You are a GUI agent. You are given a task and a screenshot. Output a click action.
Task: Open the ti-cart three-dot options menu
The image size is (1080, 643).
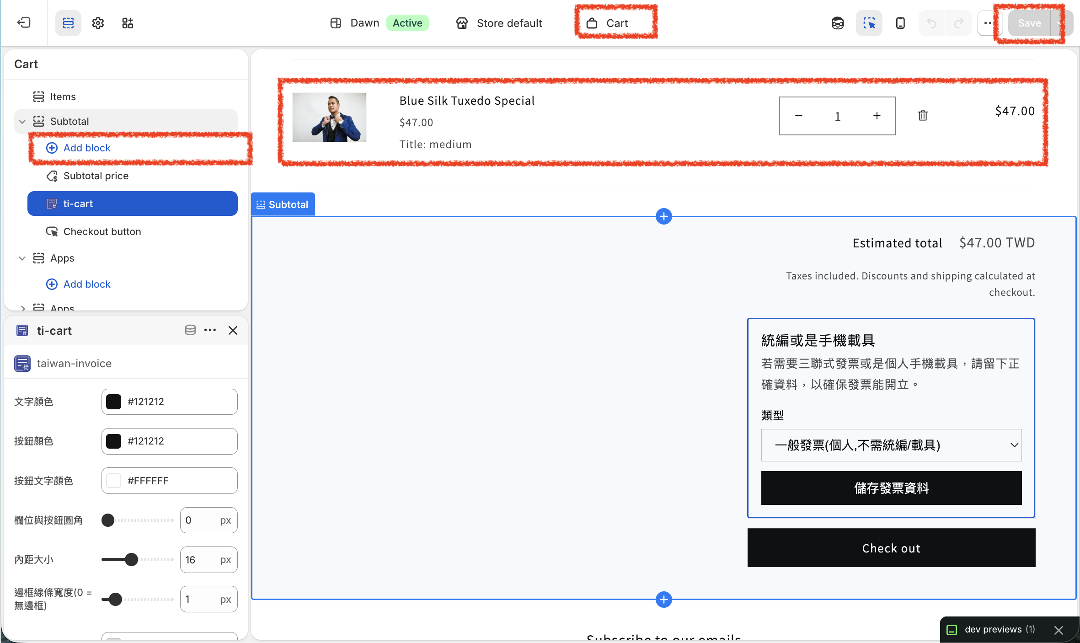pos(210,330)
